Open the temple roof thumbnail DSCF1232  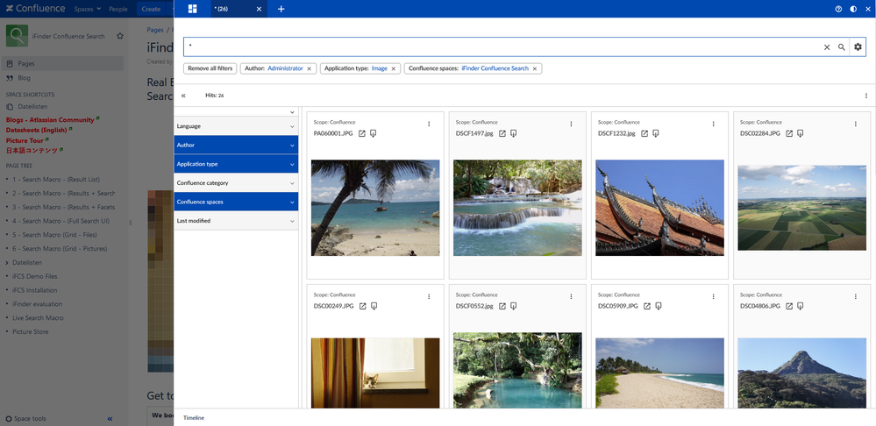coord(659,208)
